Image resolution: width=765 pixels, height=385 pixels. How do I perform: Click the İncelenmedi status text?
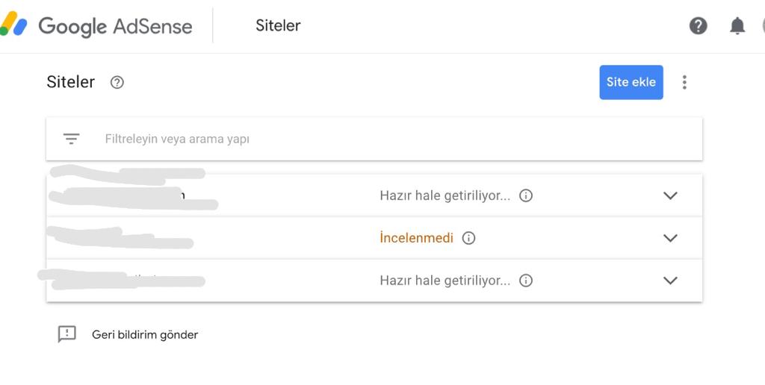[416, 238]
